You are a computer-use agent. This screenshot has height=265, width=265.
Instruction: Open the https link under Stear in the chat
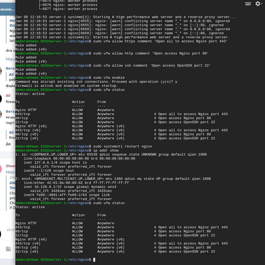[11, 172]
